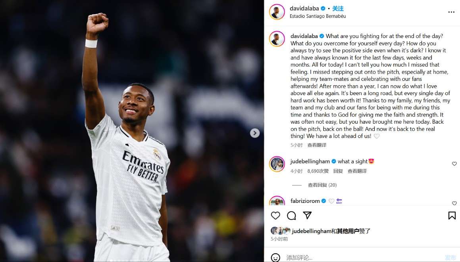
Task: Show other users who liked
Action: pyautogui.click(x=348, y=231)
